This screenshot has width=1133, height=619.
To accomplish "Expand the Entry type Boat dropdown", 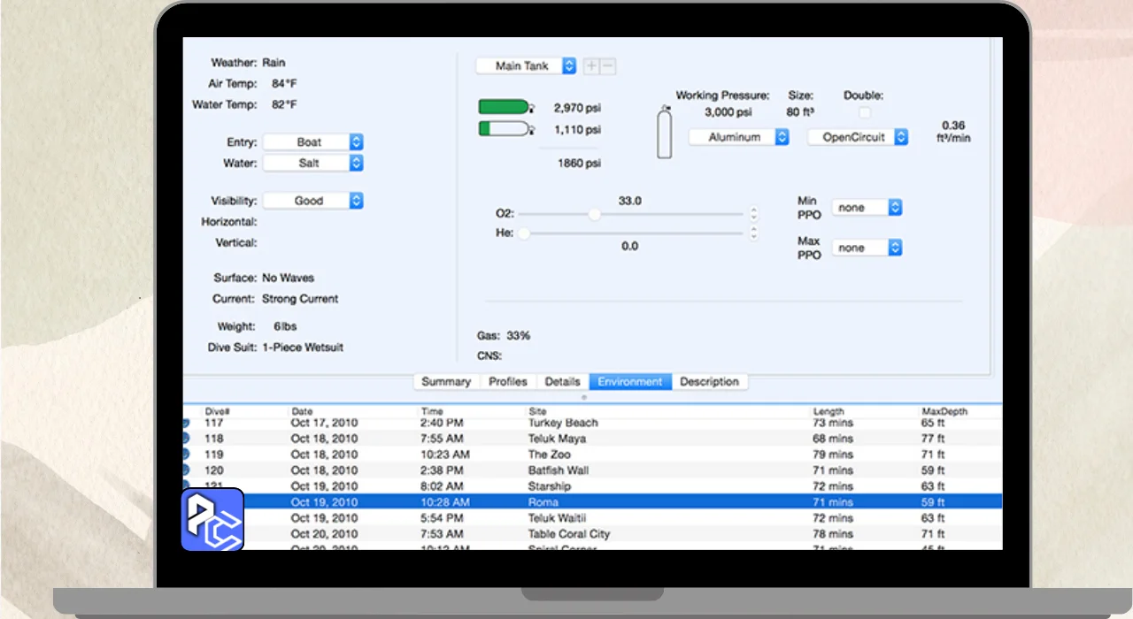I will (313, 142).
